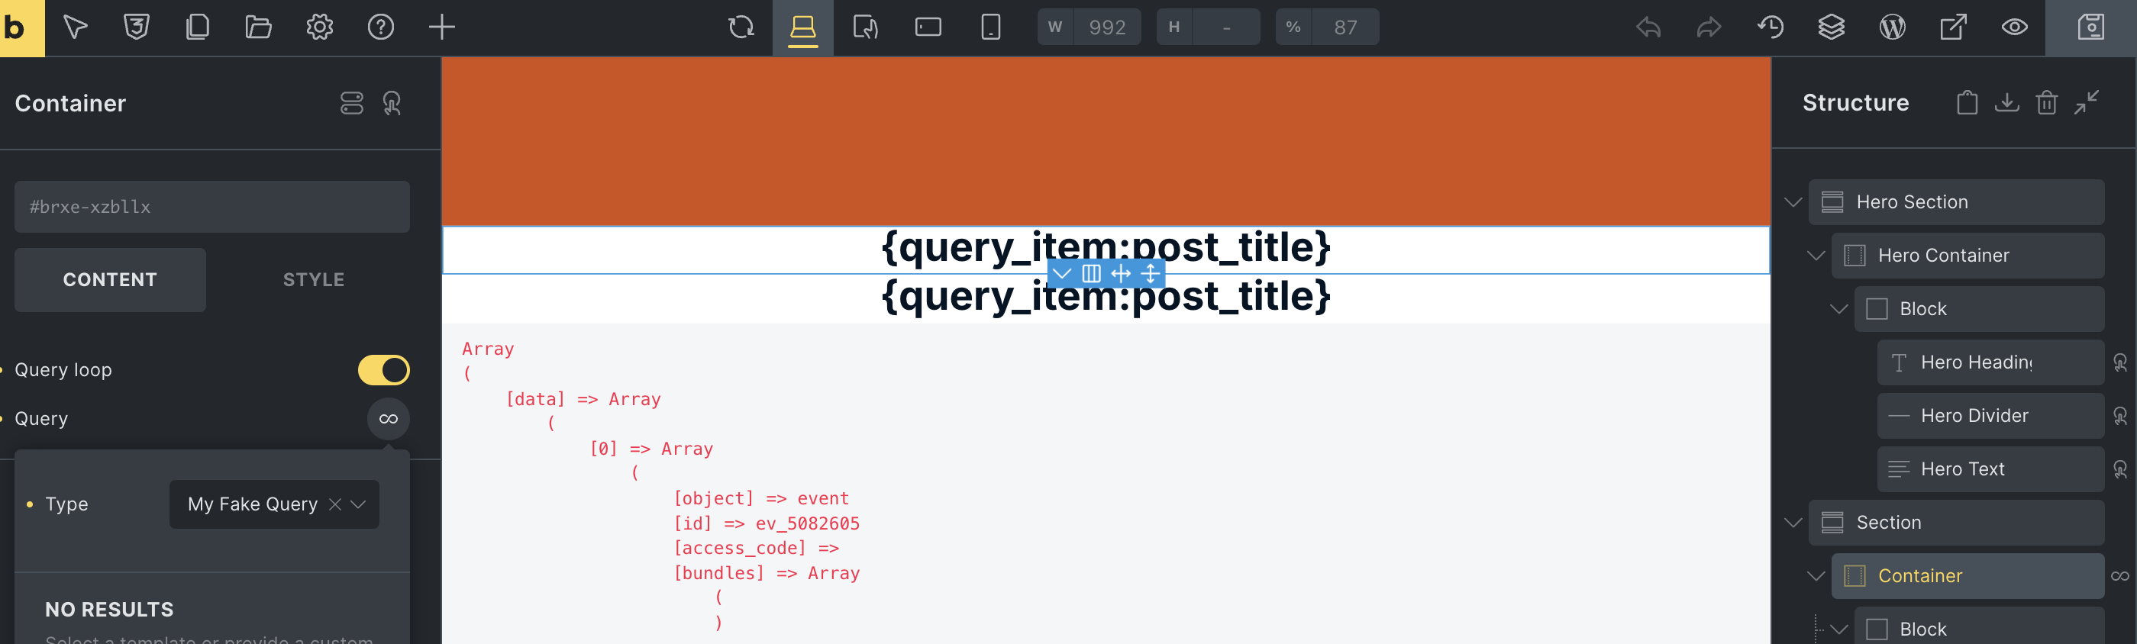
Task: Switch to mobile portrait breakpoint
Action: (x=990, y=27)
